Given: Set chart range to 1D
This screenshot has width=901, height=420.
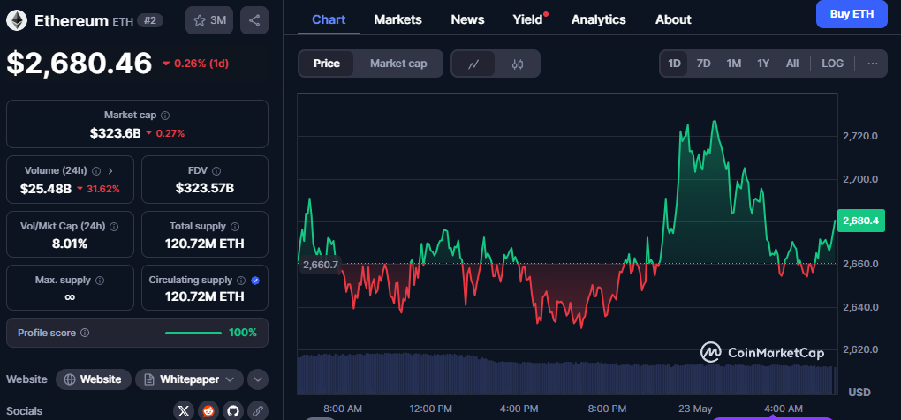Looking at the screenshot, I should click(674, 64).
